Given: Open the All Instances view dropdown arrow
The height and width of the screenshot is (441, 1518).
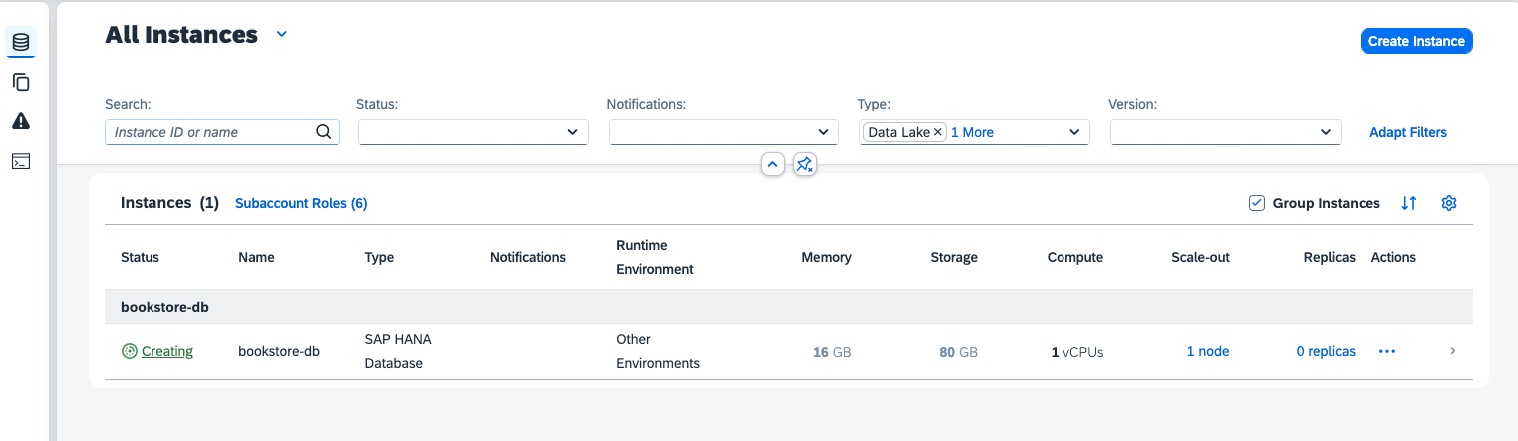Looking at the screenshot, I should pos(282,35).
